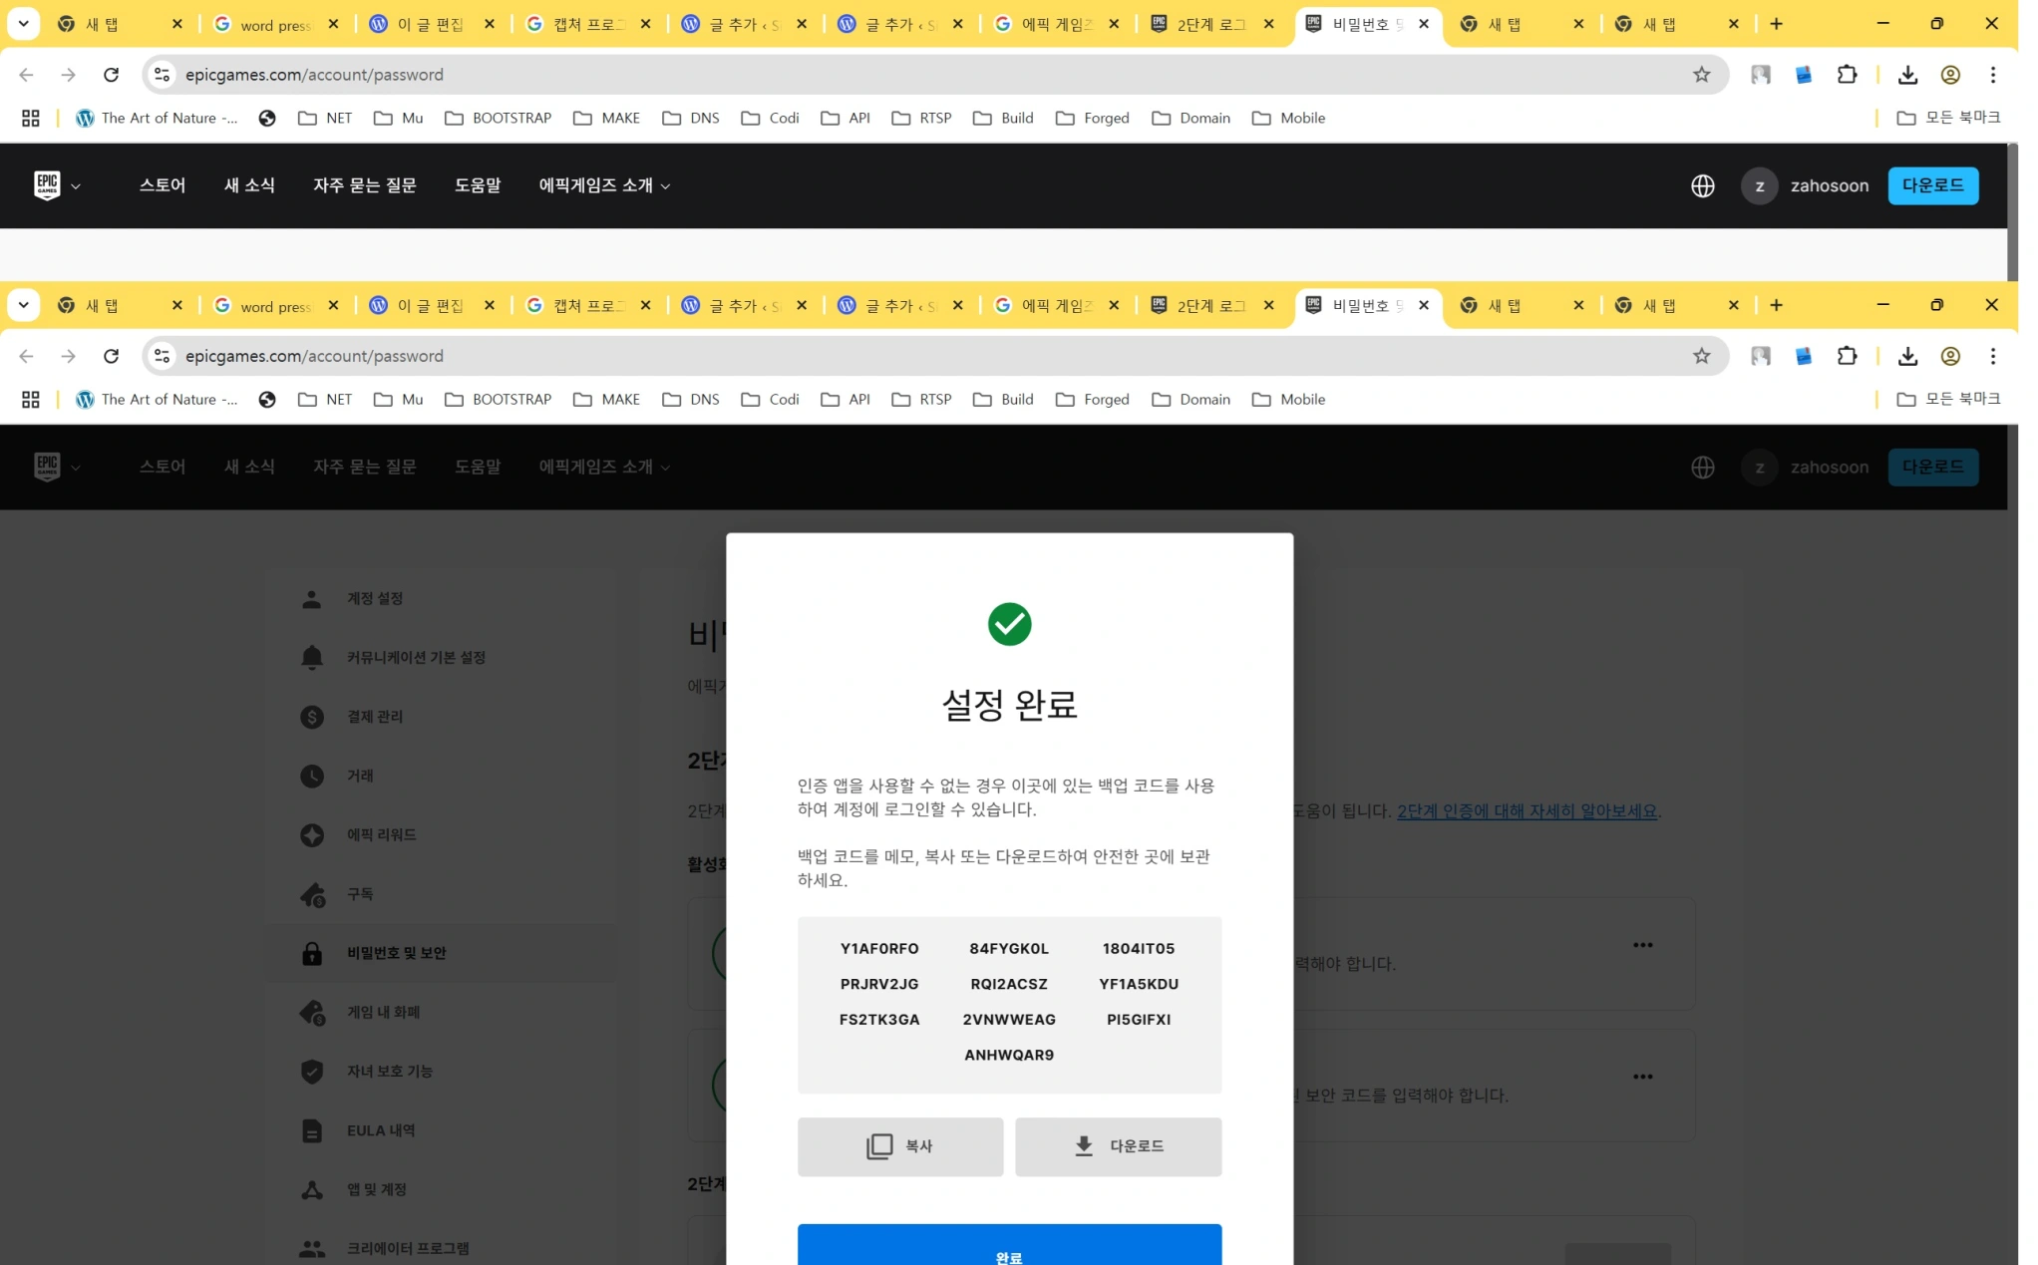Click the Epic Games logo
This screenshot has height=1265, width=2038.
(47, 467)
